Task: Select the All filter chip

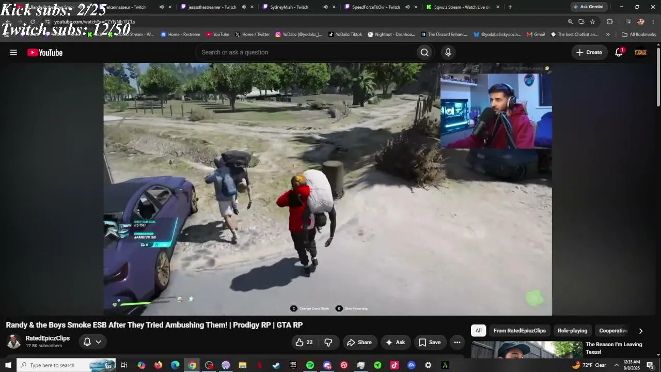Action: (479, 331)
